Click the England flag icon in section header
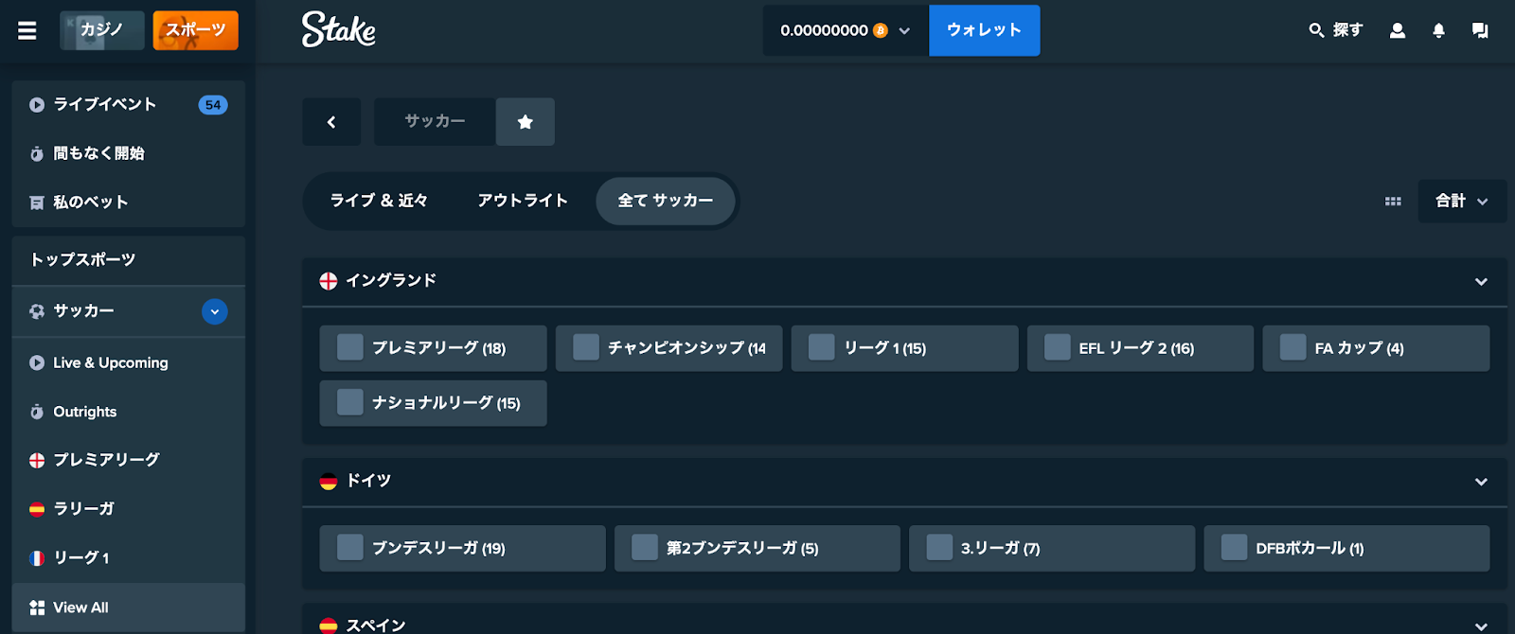This screenshot has height=634, width=1515. pyautogui.click(x=329, y=281)
